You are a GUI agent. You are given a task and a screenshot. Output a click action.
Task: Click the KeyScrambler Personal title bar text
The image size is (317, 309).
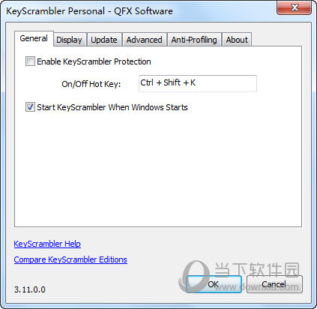click(x=89, y=11)
